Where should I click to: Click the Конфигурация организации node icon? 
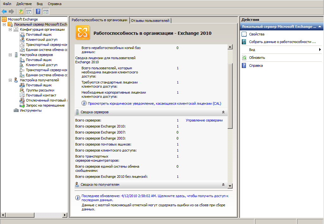16,29
